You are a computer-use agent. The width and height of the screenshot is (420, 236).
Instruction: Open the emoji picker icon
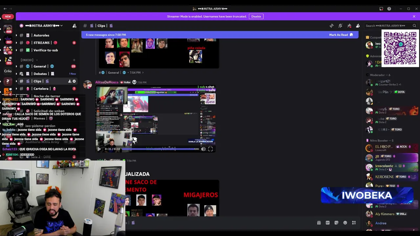pyautogui.click(x=345, y=223)
